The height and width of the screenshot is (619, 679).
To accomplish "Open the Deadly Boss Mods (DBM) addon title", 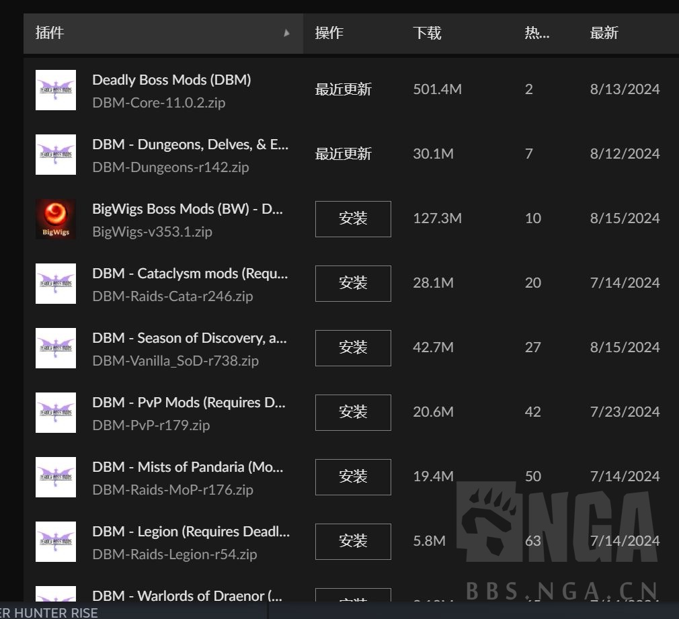I will 171,80.
